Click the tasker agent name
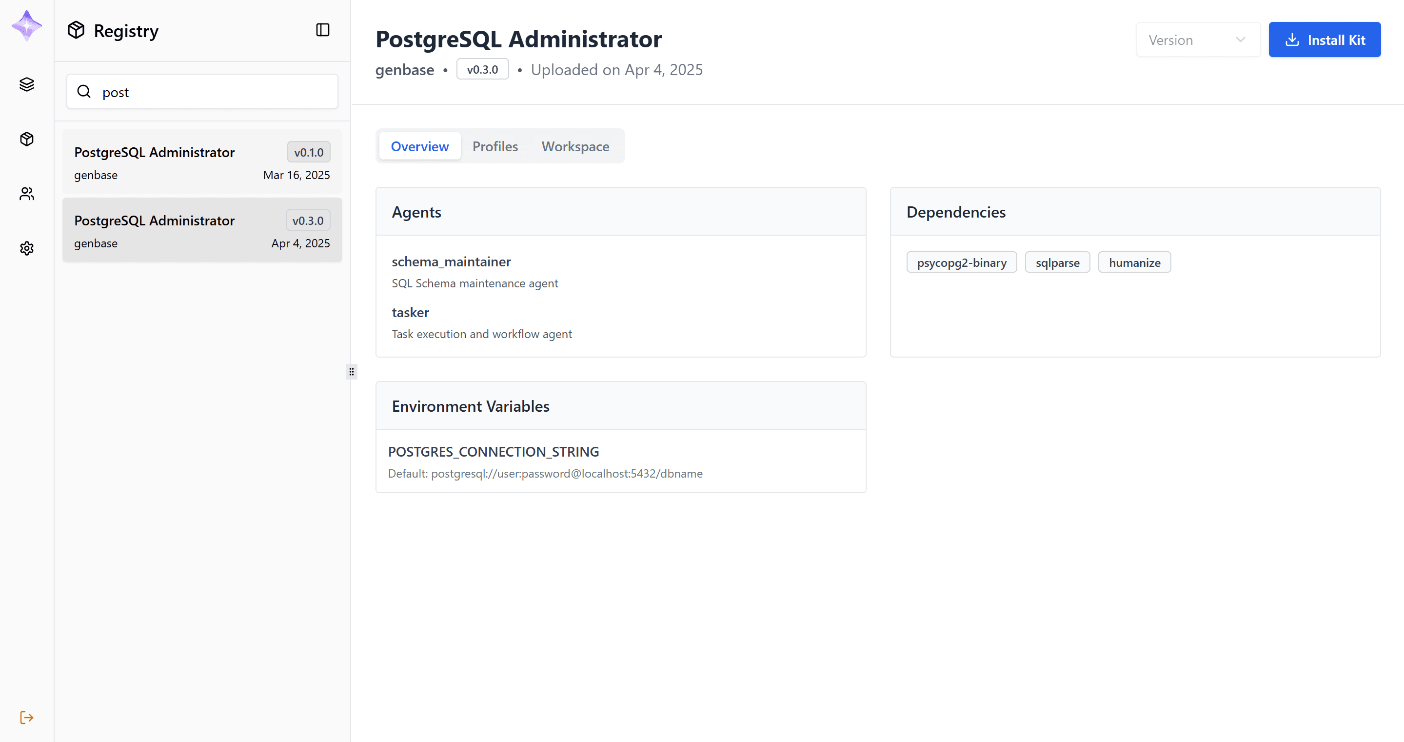This screenshot has height=742, width=1404. pyautogui.click(x=411, y=312)
